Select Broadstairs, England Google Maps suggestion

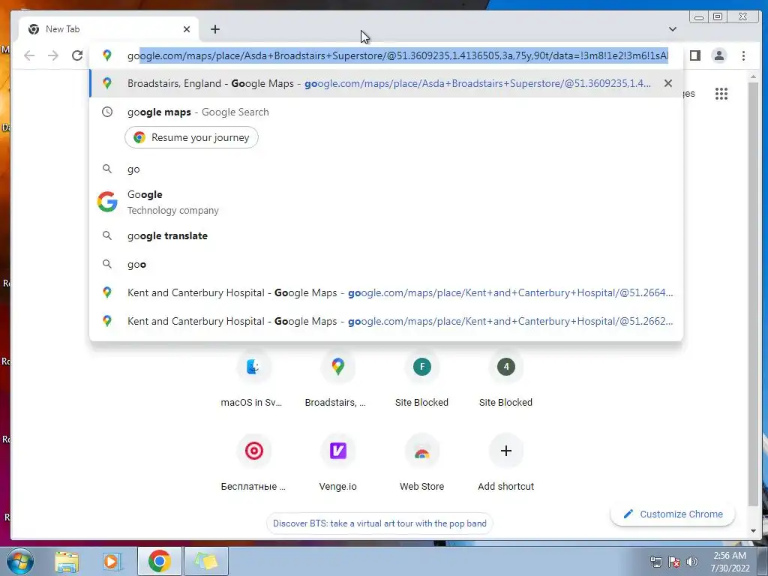click(x=386, y=83)
